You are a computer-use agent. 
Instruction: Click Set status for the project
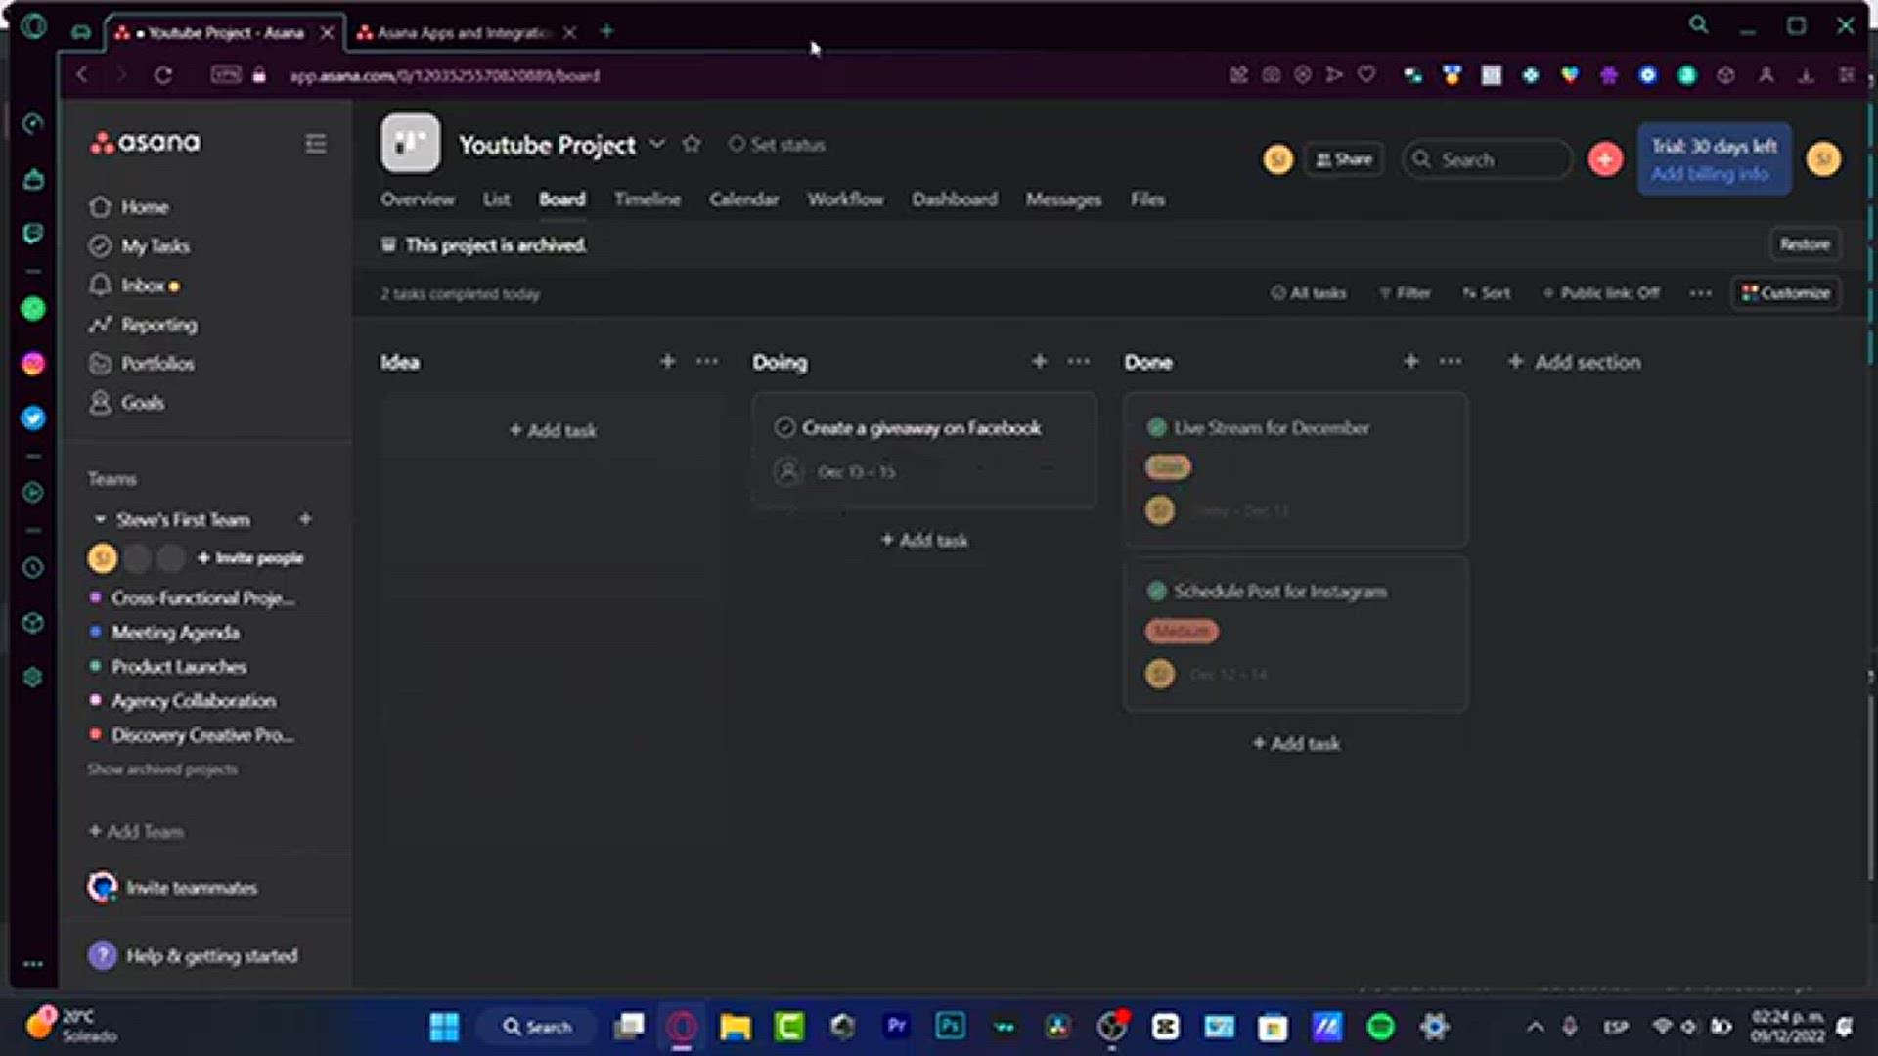pos(777,145)
